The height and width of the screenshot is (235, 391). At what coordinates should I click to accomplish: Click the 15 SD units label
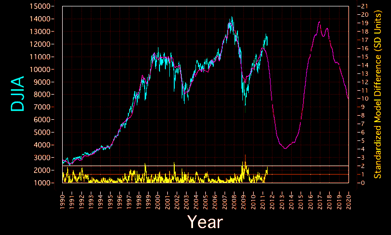click(364, 57)
